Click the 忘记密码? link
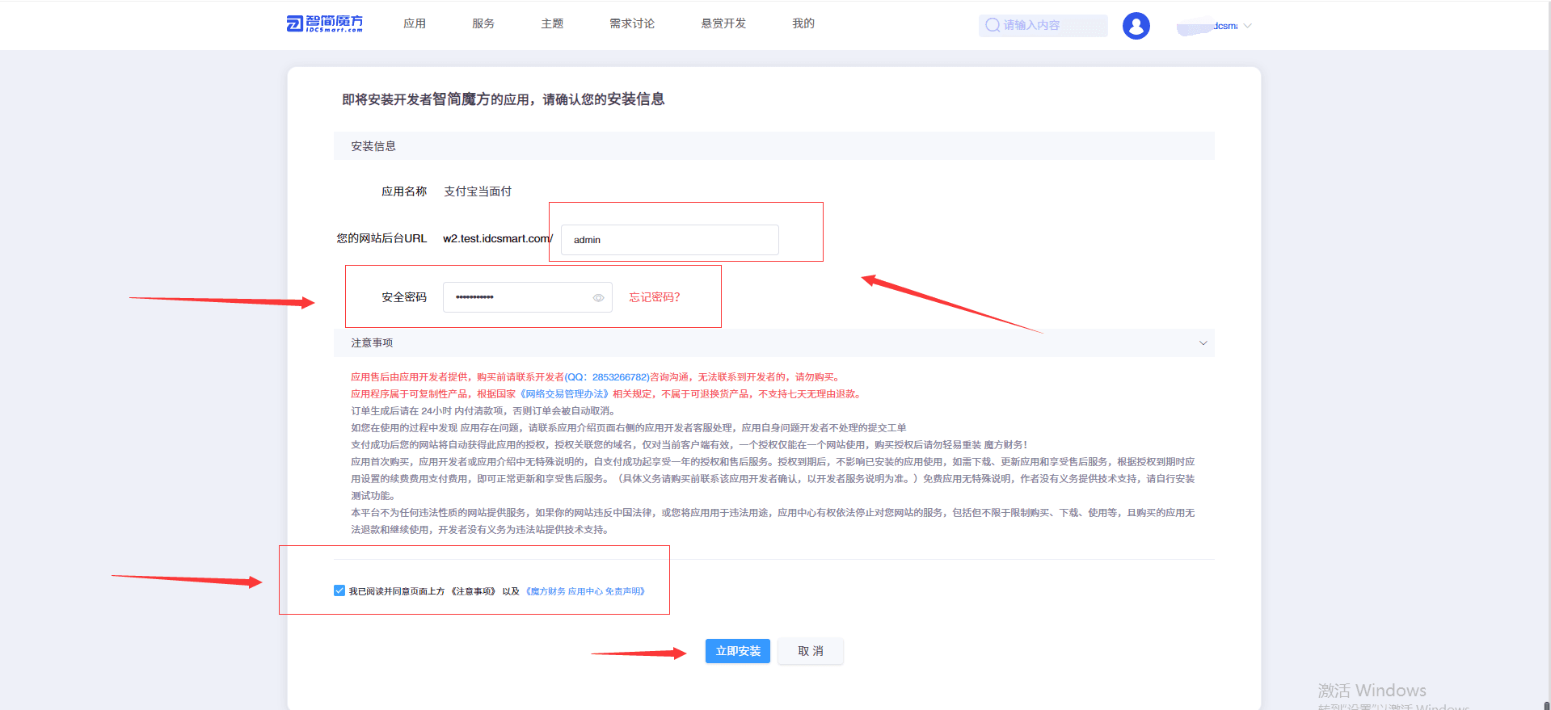 655,297
